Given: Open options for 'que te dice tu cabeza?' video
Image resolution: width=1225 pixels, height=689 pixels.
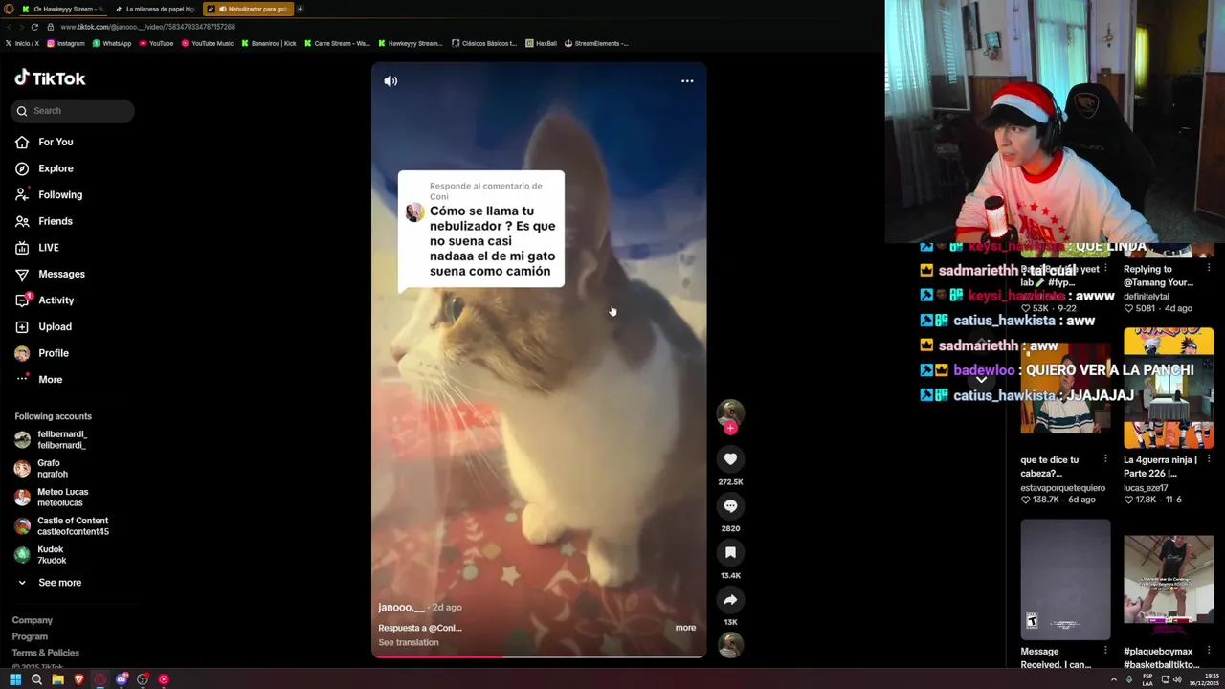Looking at the screenshot, I should [x=1105, y=460].
